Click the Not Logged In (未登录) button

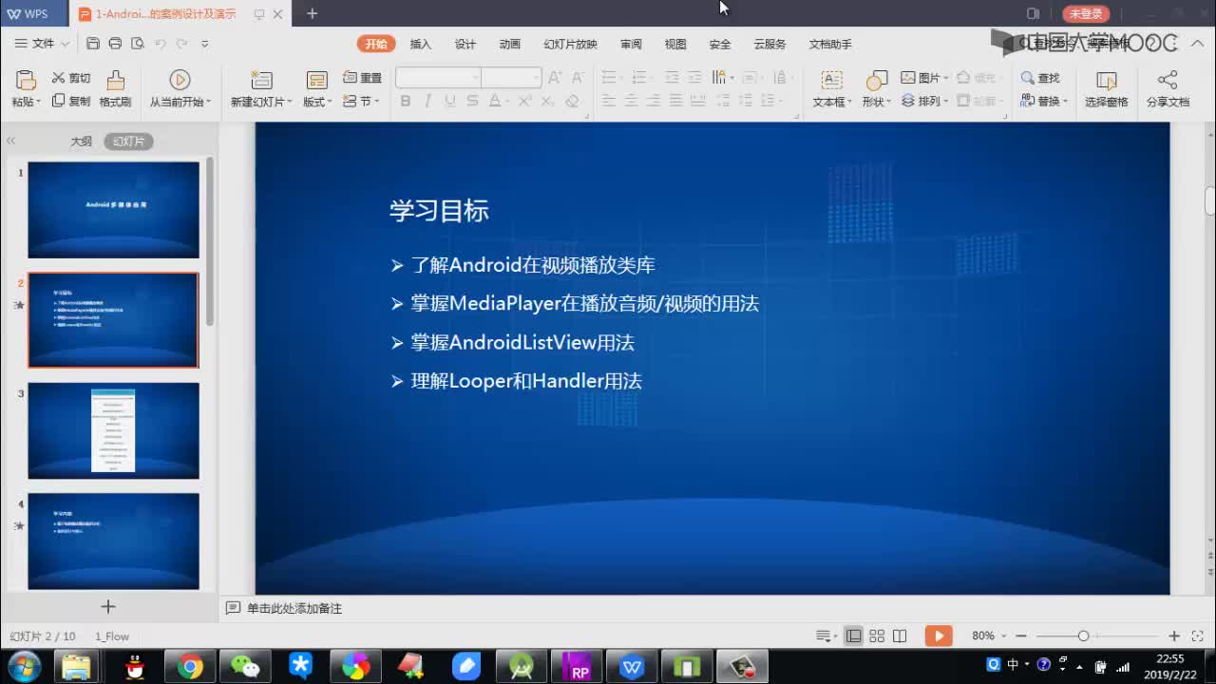pyautogui.click(x=1086, y=13)
